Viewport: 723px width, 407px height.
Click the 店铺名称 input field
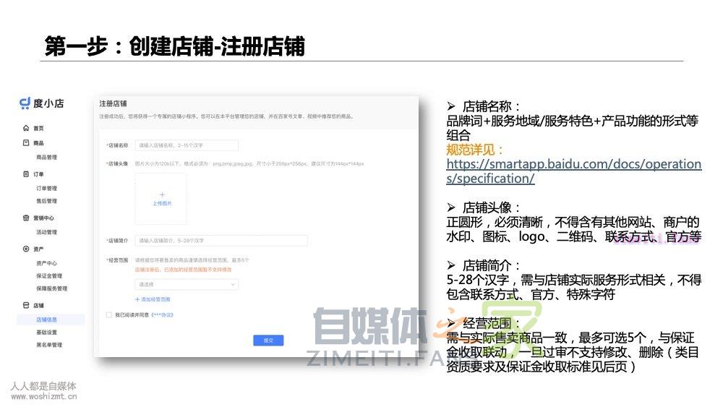click(x=187, y=145)
